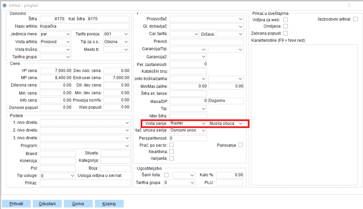Viewport: 363px width, 209px height.
Task: Focus the MP cena input field
Action: point(56,78)
